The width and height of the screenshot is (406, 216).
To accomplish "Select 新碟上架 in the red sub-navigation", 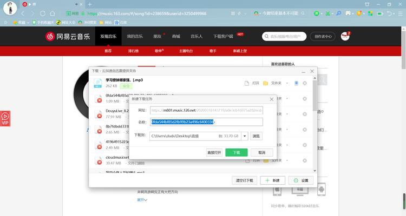I will (x=240, y=51).
